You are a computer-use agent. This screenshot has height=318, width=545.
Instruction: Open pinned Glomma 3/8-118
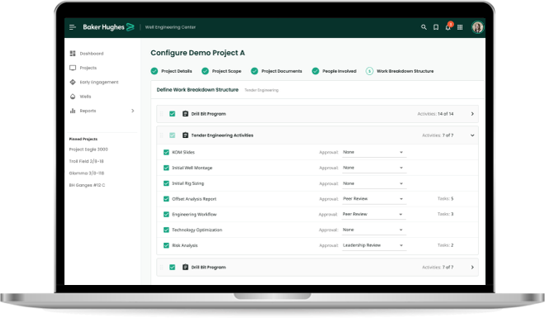[x=87, y=173]
